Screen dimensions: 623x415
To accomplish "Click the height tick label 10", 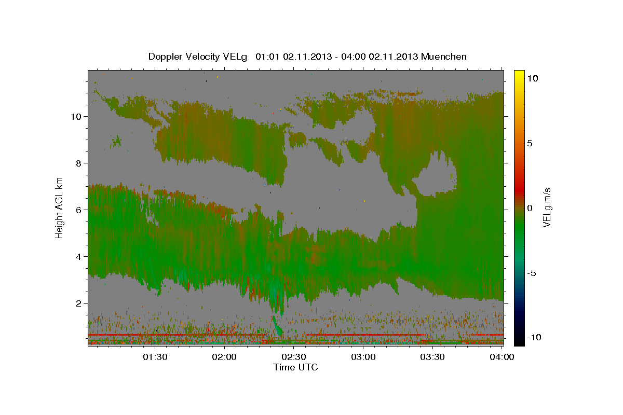I will point(76,116).
